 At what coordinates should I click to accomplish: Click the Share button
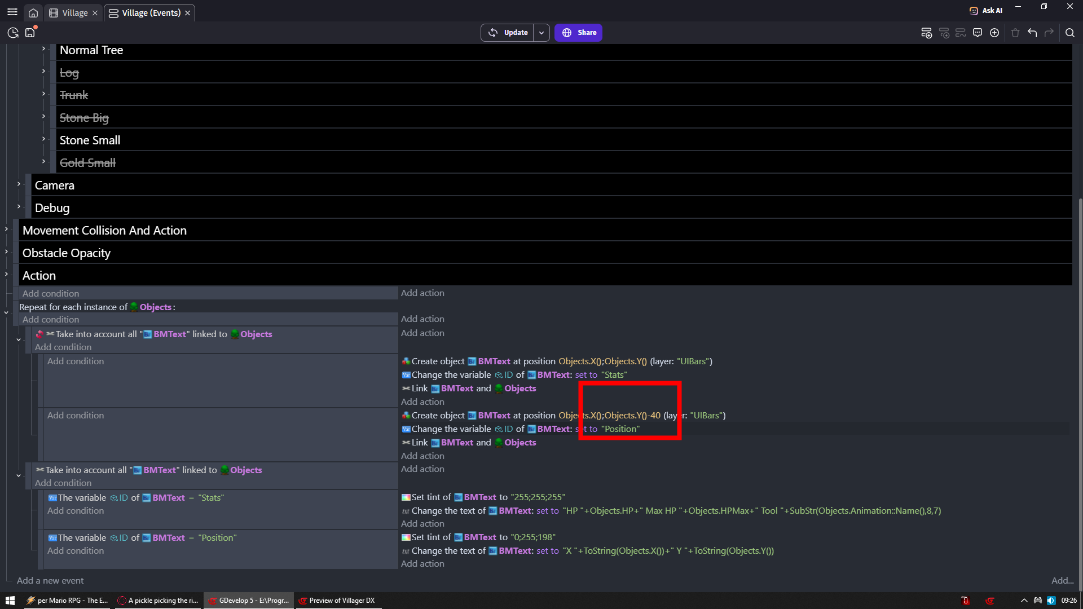click(578, 32)
